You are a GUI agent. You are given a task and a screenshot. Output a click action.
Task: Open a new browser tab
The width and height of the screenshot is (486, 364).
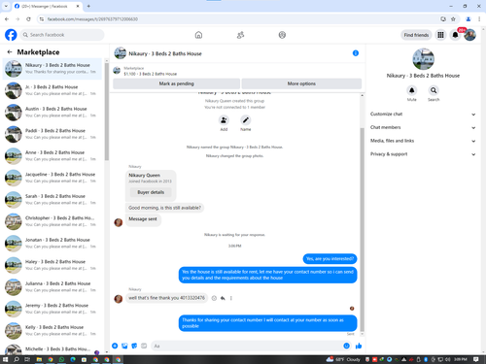(x=88, y=6)
